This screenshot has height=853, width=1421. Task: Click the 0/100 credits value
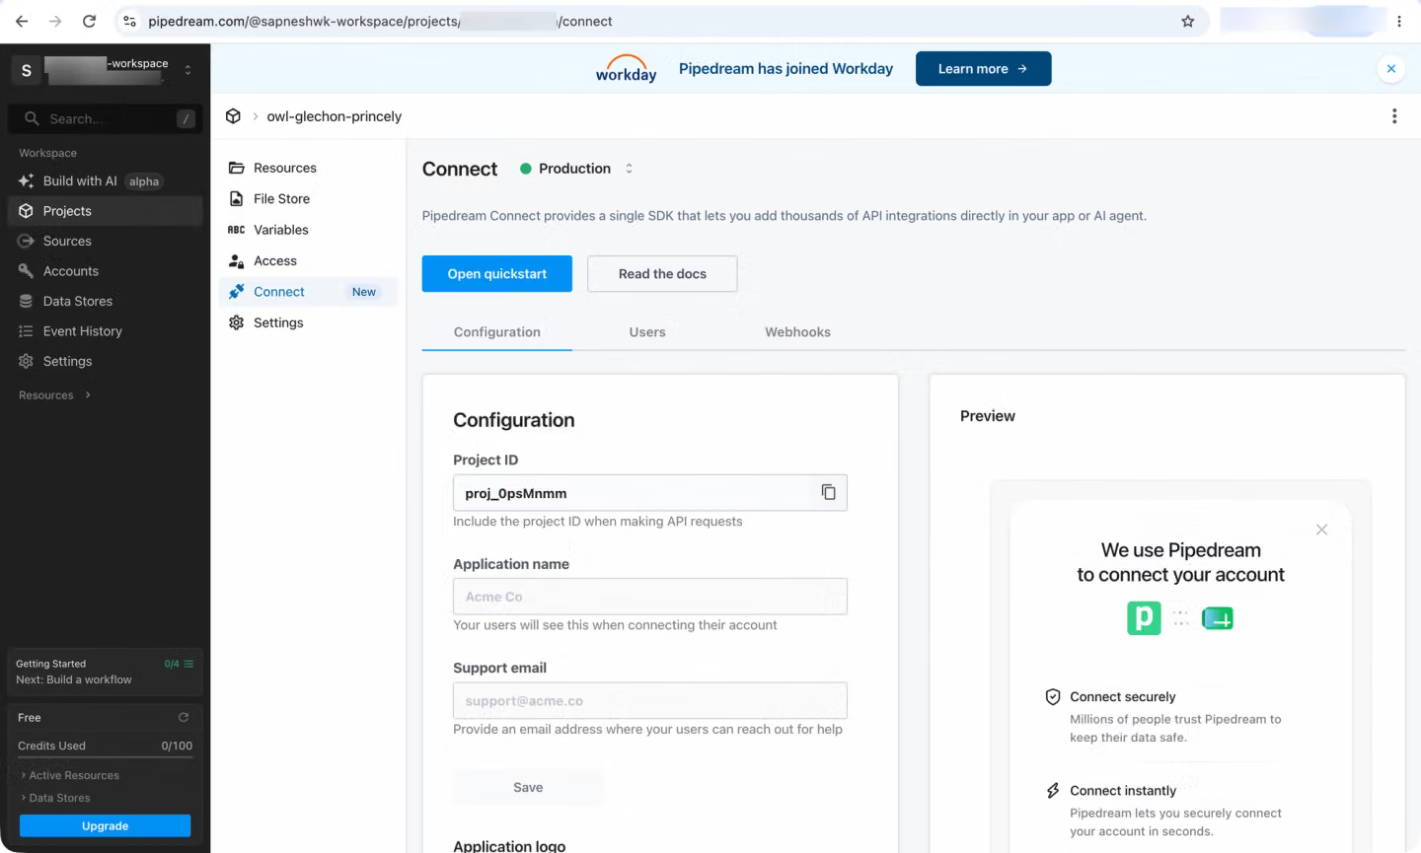click(177, 746)
